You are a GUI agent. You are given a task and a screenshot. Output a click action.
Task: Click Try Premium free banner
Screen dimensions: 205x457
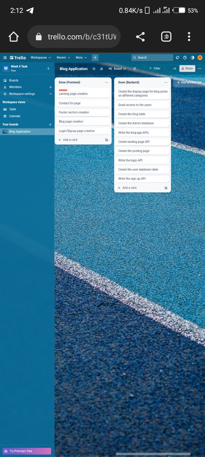[27, 451]
